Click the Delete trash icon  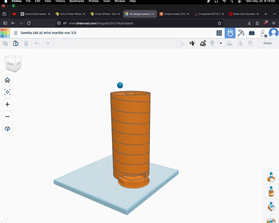pyautogui.click(x=26, y=44)
